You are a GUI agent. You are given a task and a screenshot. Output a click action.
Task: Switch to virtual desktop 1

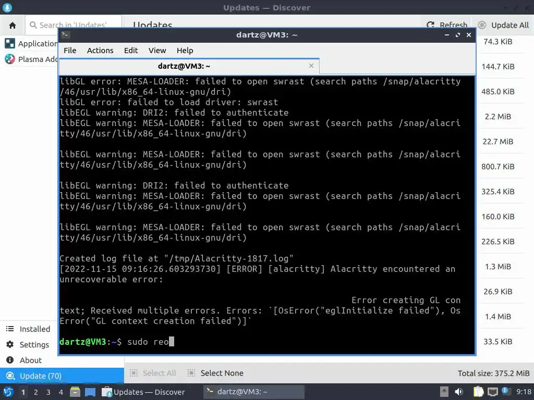(23, 392)
